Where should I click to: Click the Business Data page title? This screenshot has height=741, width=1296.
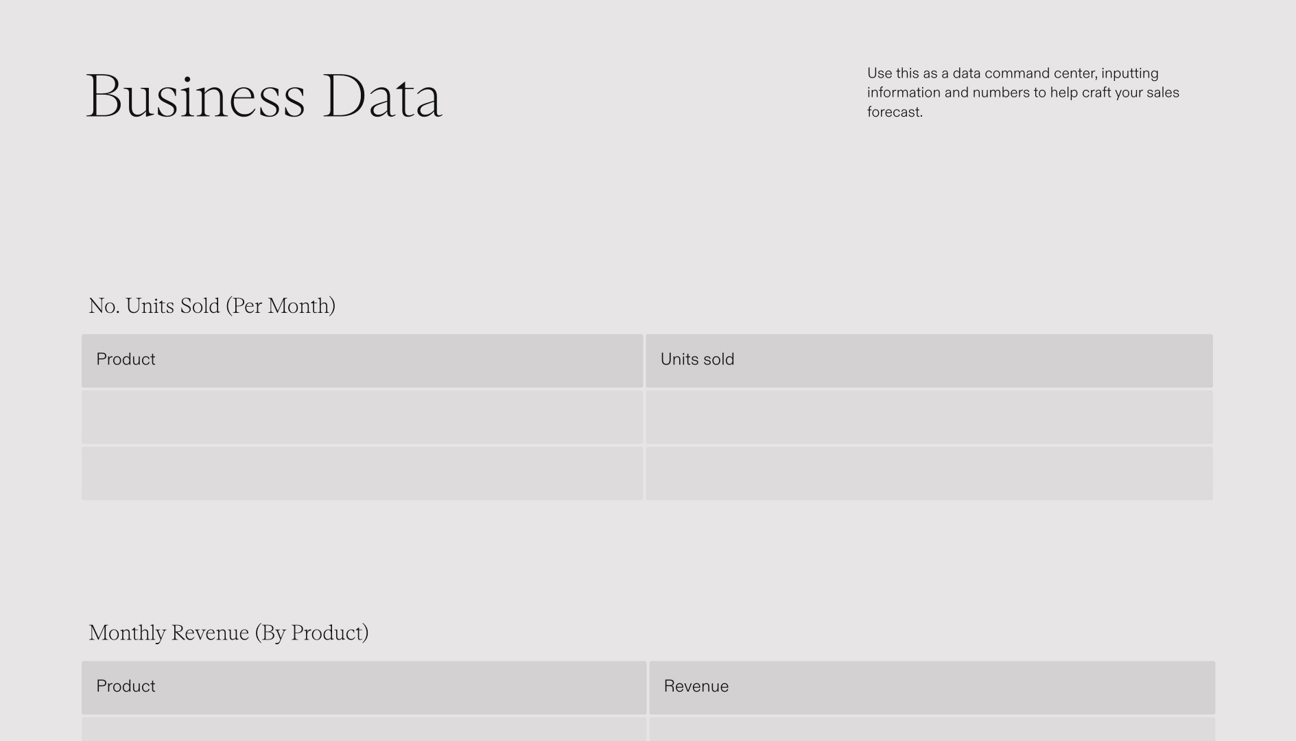click(x=264, y=97)
